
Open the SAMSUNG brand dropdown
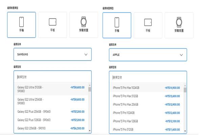point(52,54)
